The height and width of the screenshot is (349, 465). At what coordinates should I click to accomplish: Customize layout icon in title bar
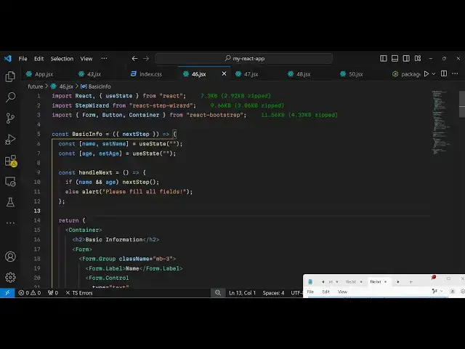click(418, 58)
